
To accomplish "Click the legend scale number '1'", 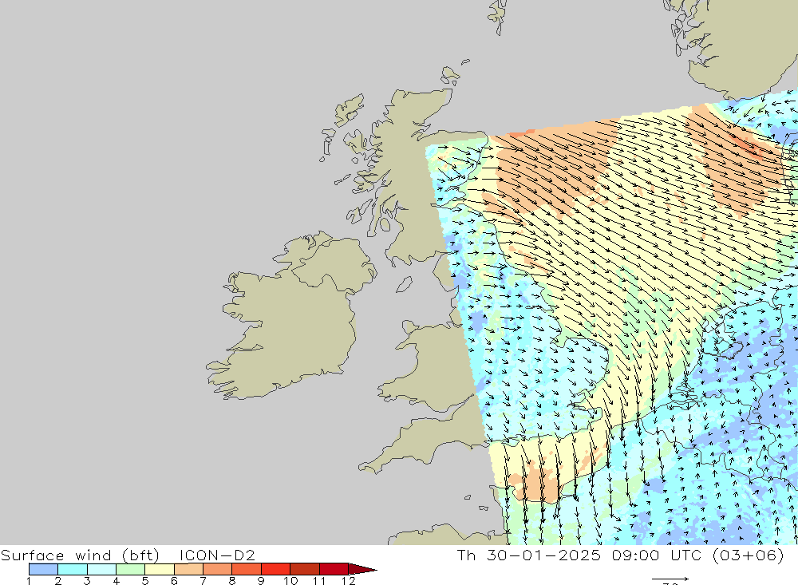I will (x=29, y=581).
